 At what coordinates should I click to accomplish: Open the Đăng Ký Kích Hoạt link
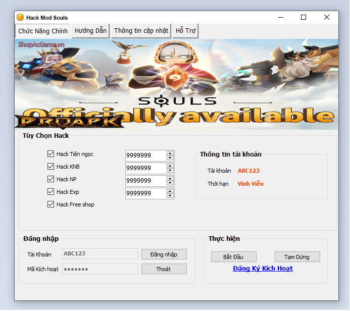263,269
